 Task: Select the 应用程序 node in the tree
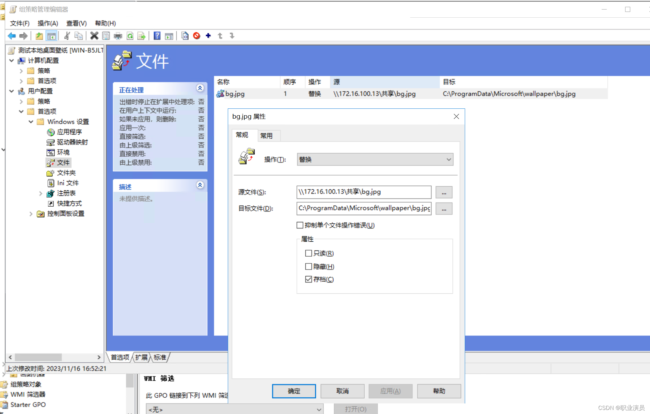[69, 132]
